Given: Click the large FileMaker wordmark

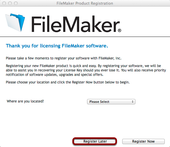Looking at the screenshot, I should point(75,24).
